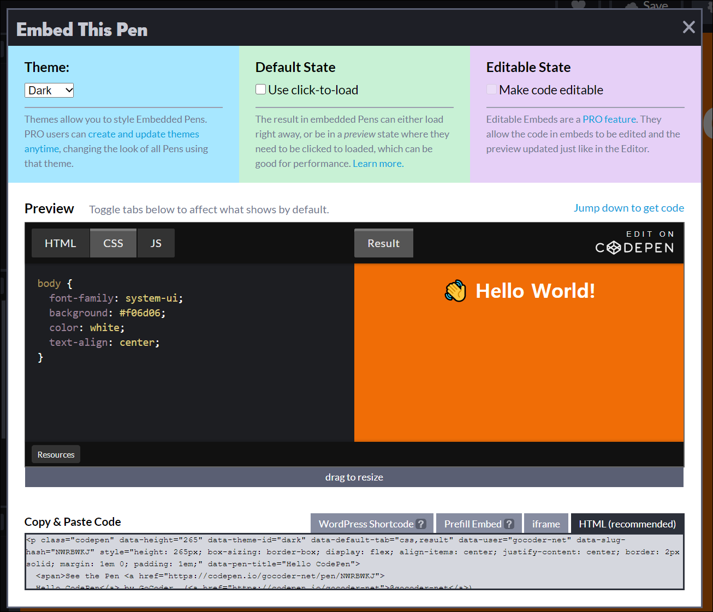Click the heart icon behind the dialog
This screenshot has height=612, width=713.
click(578, 4)
